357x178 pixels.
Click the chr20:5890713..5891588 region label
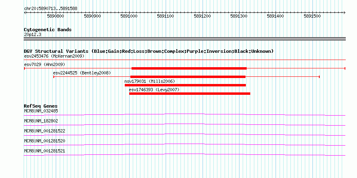51,9
